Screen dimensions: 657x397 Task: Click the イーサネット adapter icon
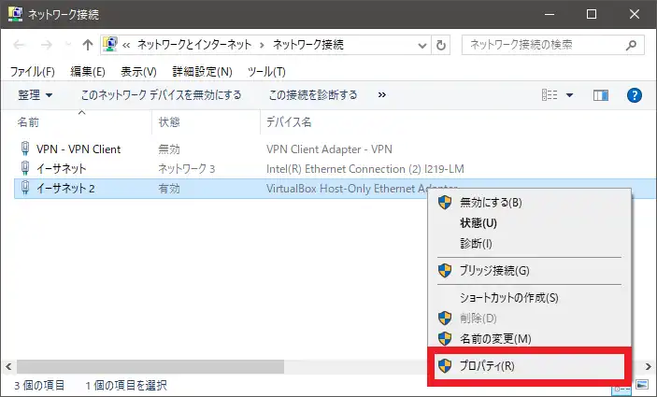pyautogui.click(x=25, y=168)
